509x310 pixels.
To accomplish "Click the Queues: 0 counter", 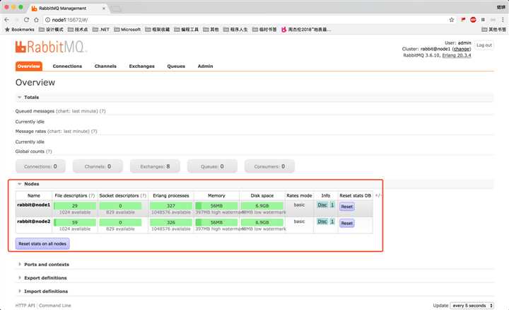I will [x=212, y=166].
